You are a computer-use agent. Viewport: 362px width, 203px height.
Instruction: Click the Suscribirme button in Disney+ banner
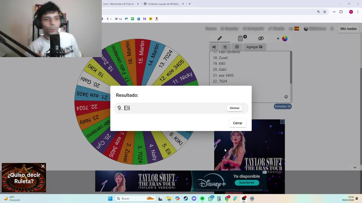[246, 183]
